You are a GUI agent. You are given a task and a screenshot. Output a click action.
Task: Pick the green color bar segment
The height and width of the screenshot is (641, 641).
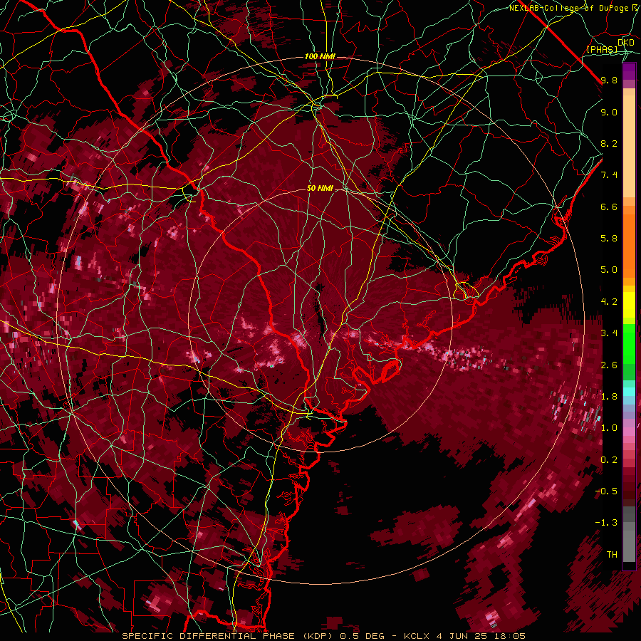pyautogui.click(x=629, y=343)
